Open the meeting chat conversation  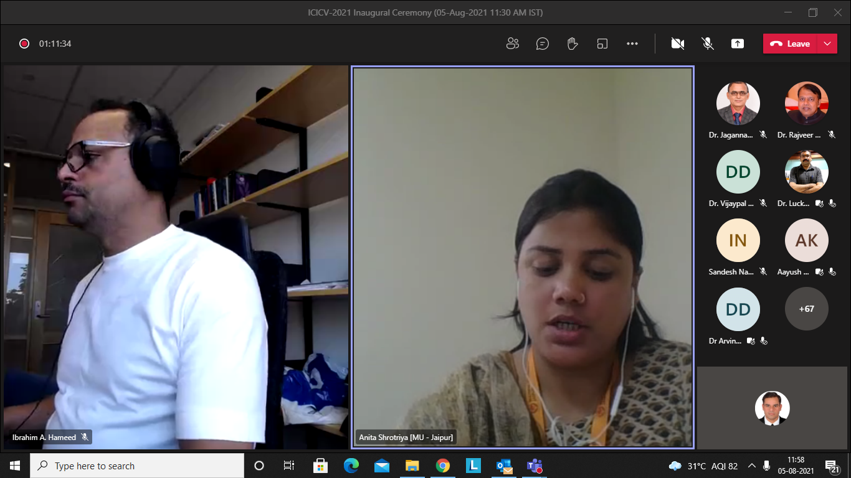(543, 44)
